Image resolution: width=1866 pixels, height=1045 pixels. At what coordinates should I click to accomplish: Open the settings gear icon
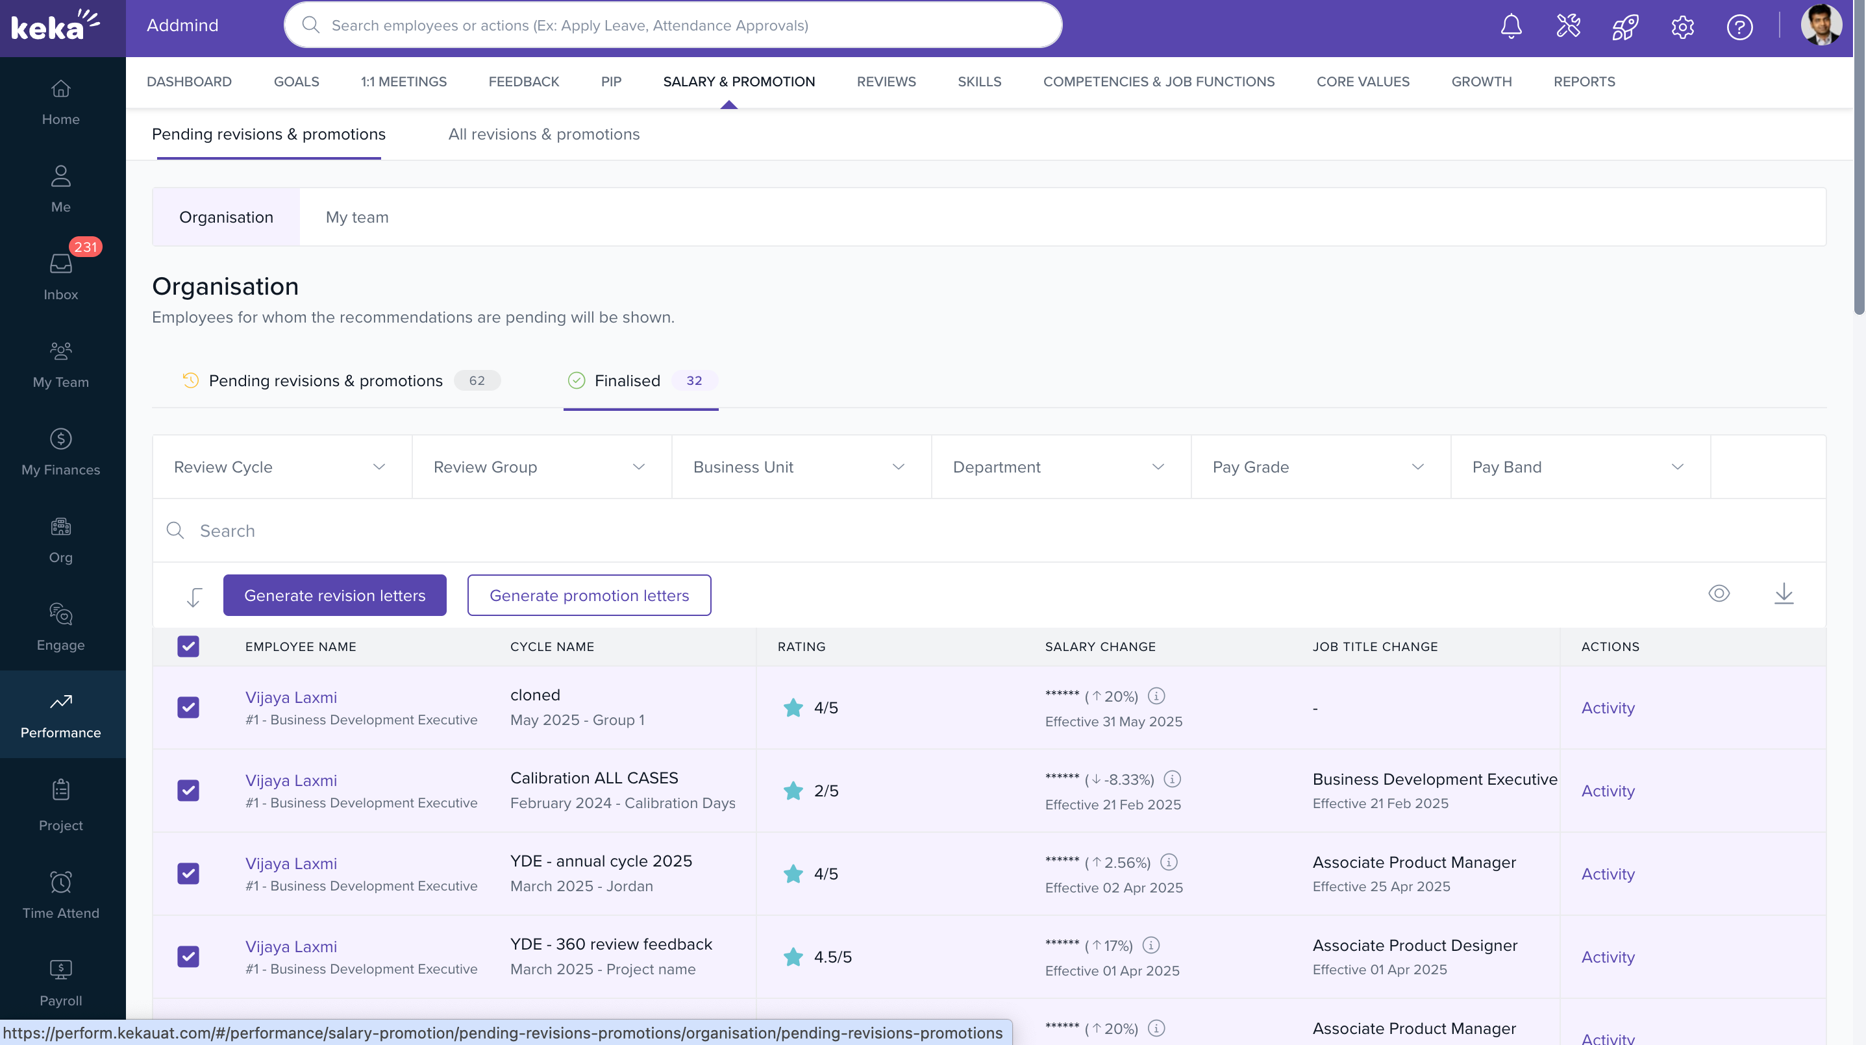1682,27
